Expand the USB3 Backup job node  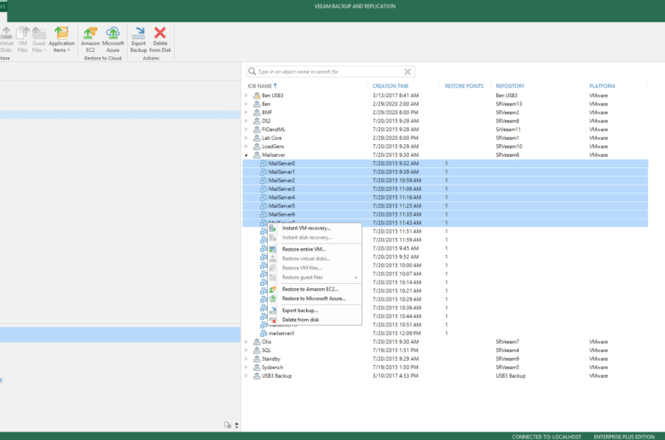pos(246,375)
